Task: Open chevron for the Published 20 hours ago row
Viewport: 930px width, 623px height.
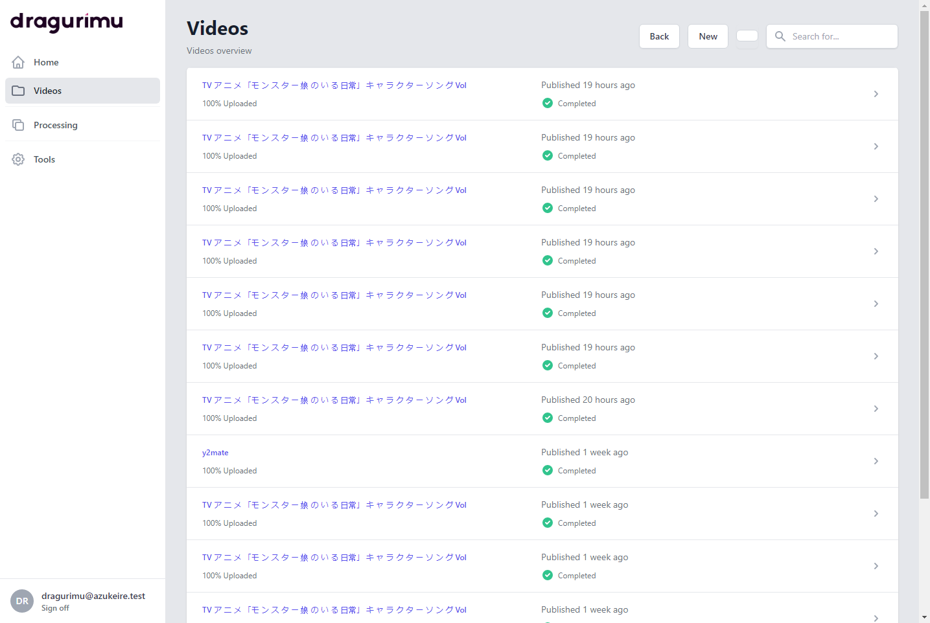Action: coord(876,409)
